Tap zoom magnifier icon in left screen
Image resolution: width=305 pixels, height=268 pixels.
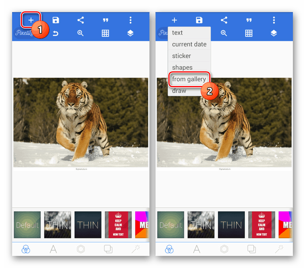[81, 33]
